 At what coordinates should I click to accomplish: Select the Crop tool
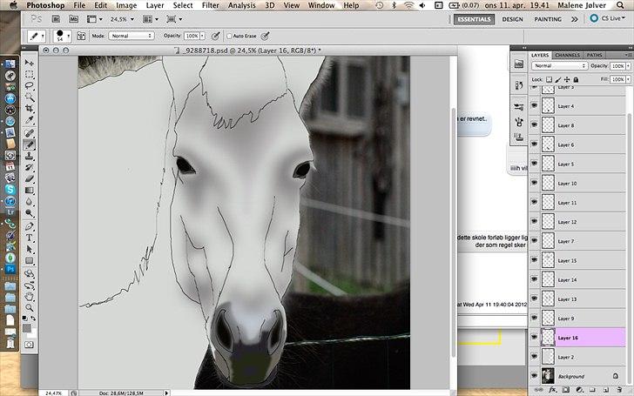[30, 110]
